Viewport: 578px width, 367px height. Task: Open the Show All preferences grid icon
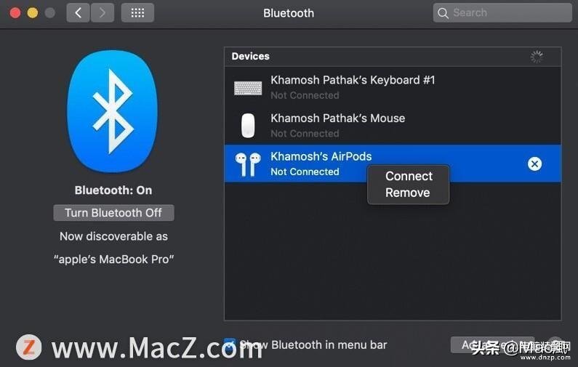coord(137,13)
